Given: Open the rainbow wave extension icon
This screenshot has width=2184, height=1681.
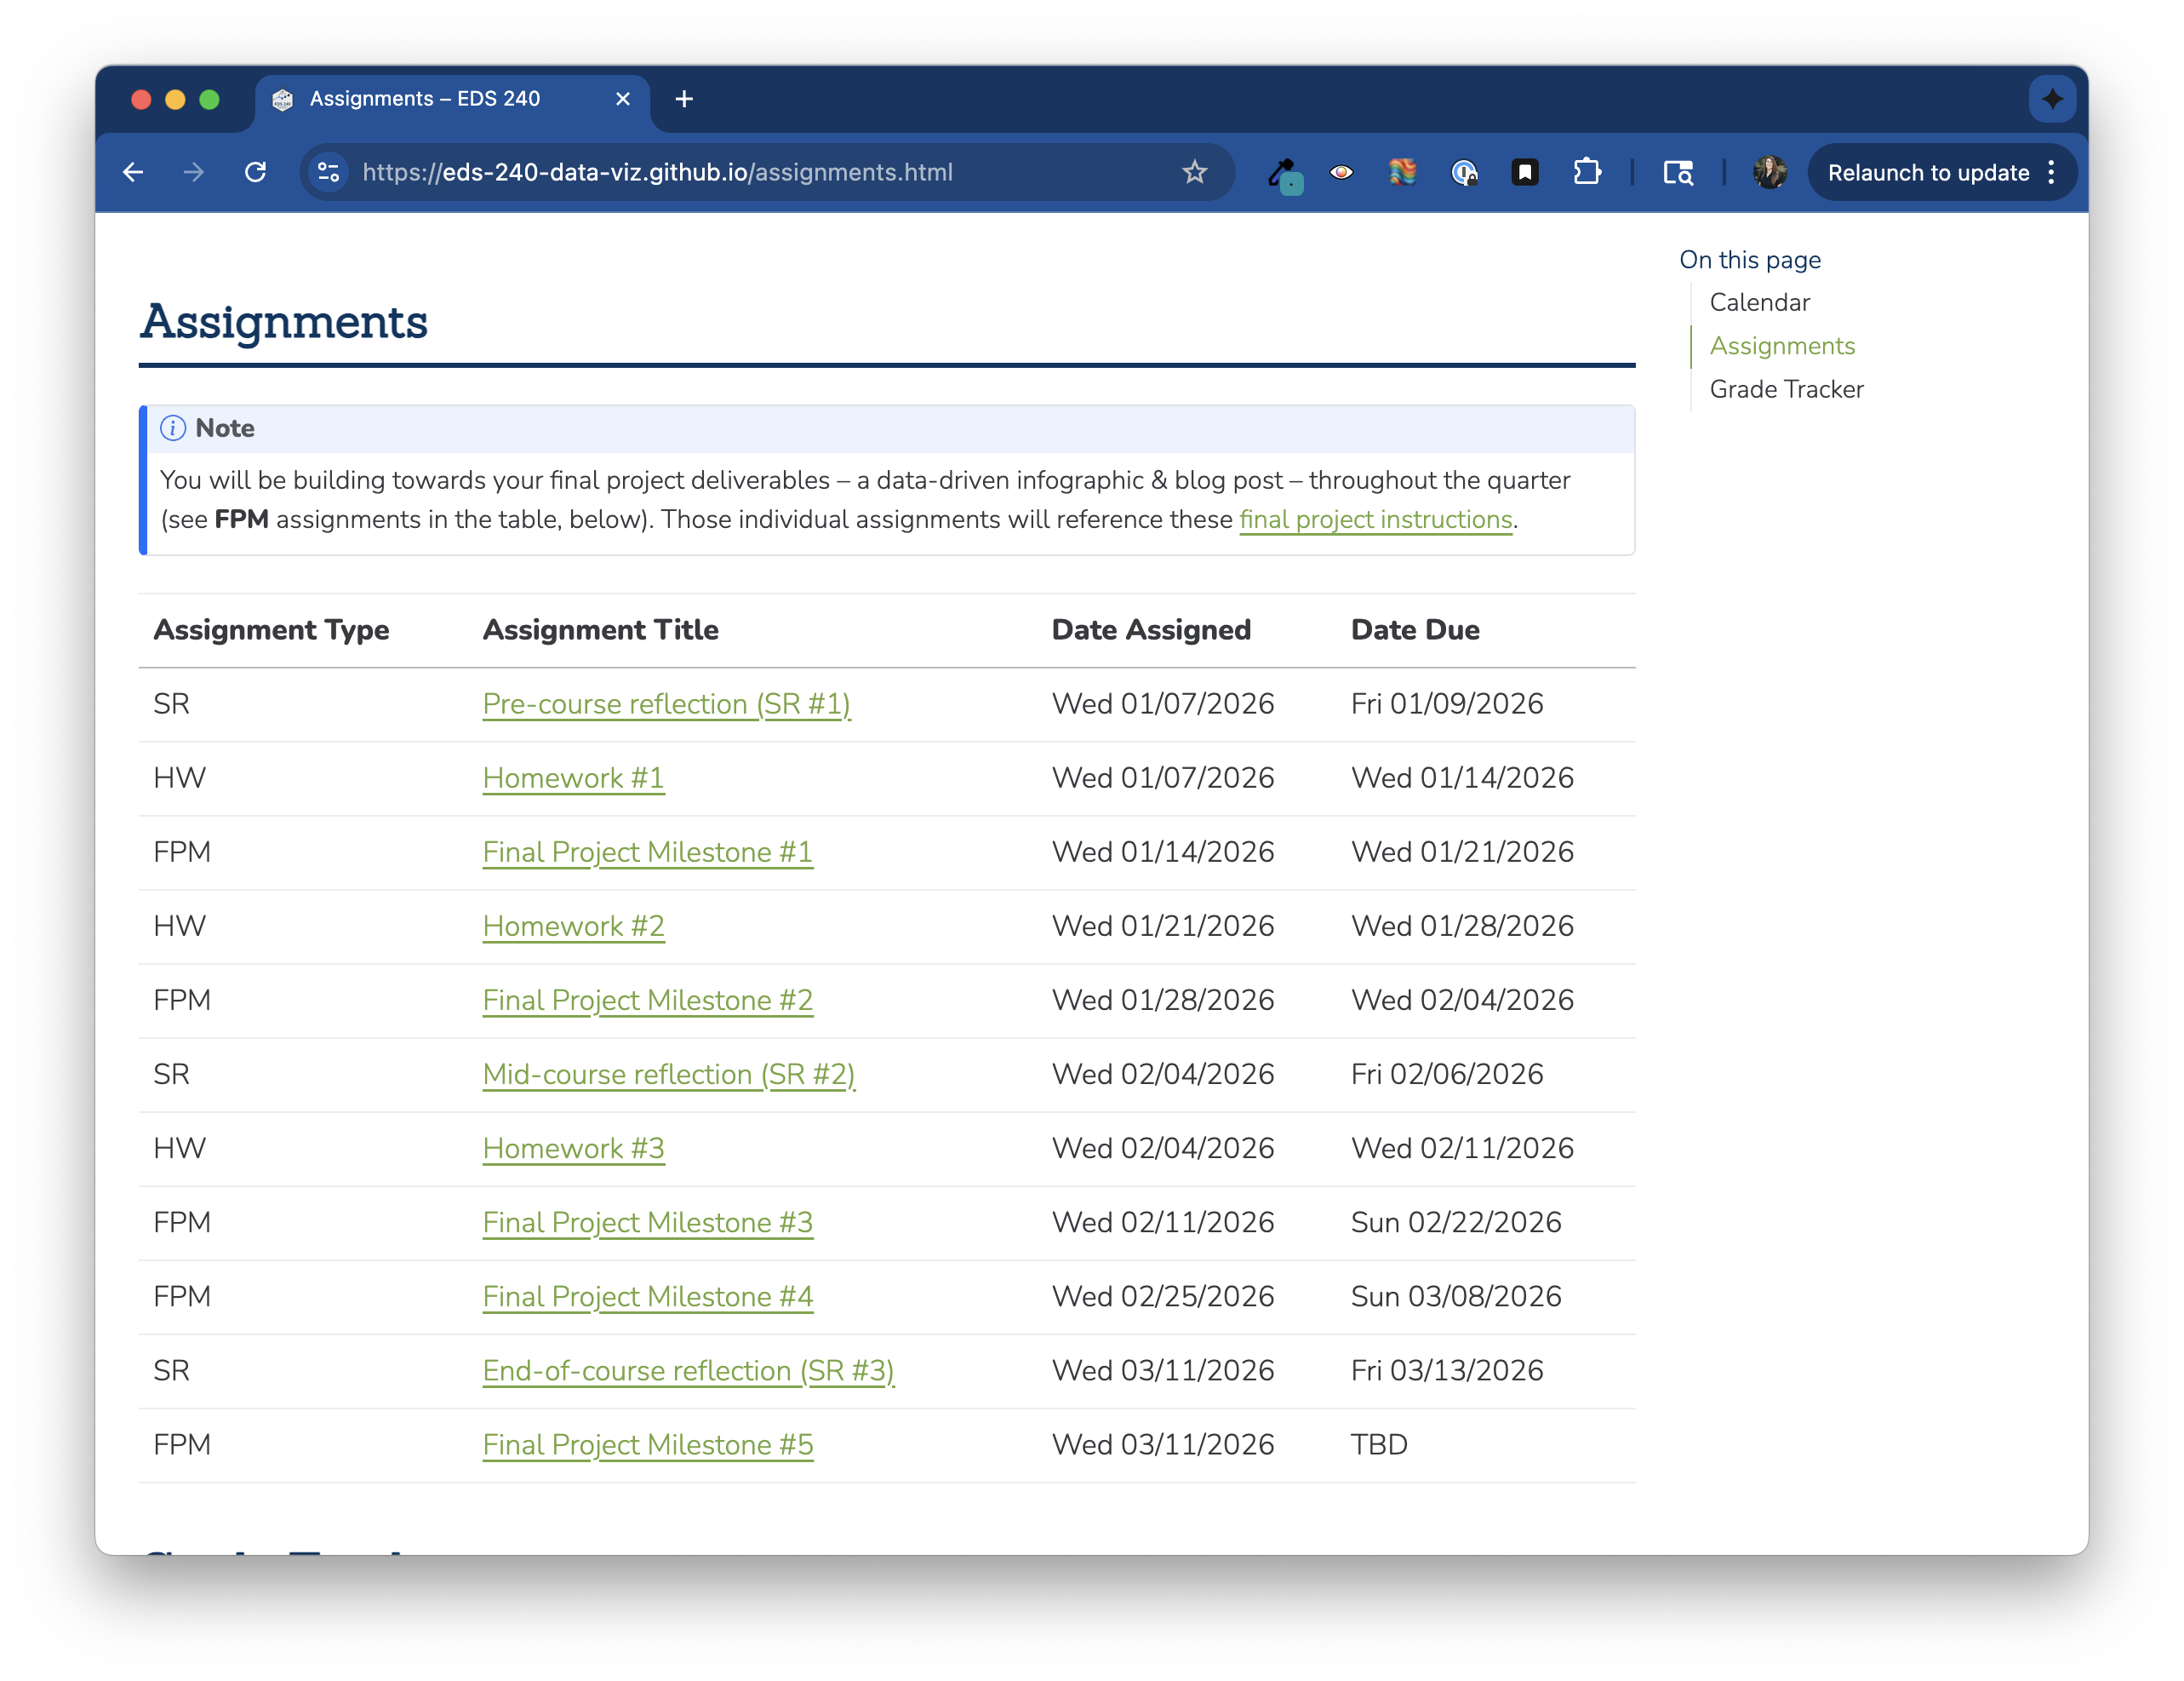Looking at the screenshot, I should click(1402, 173).
